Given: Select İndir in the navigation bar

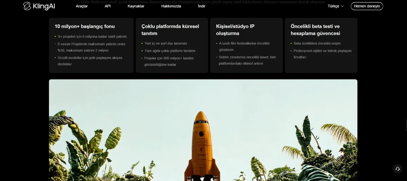Looking at the screenshot, I should coord(202,6).
